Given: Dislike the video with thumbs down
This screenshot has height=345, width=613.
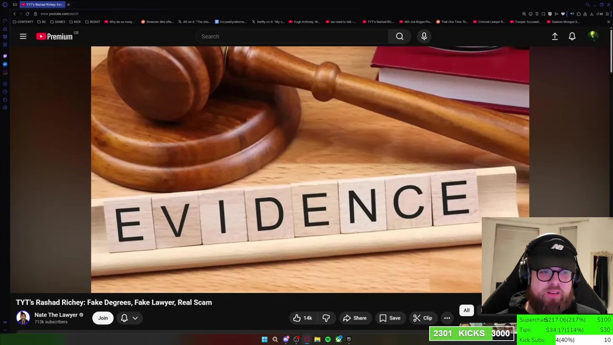Looking at the screenshot, I should [x=326, y=318].
